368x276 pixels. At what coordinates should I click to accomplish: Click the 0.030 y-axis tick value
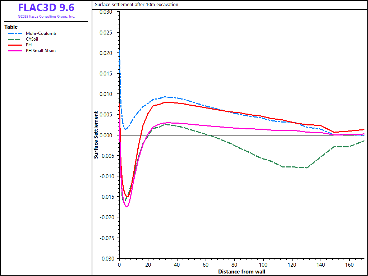click(x=106, y=12)
